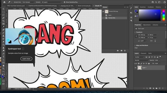The height and width of the screenshot is (93, 167).
Task: Click the hue spectrum slider bar
Action: (x=164, y=16)
